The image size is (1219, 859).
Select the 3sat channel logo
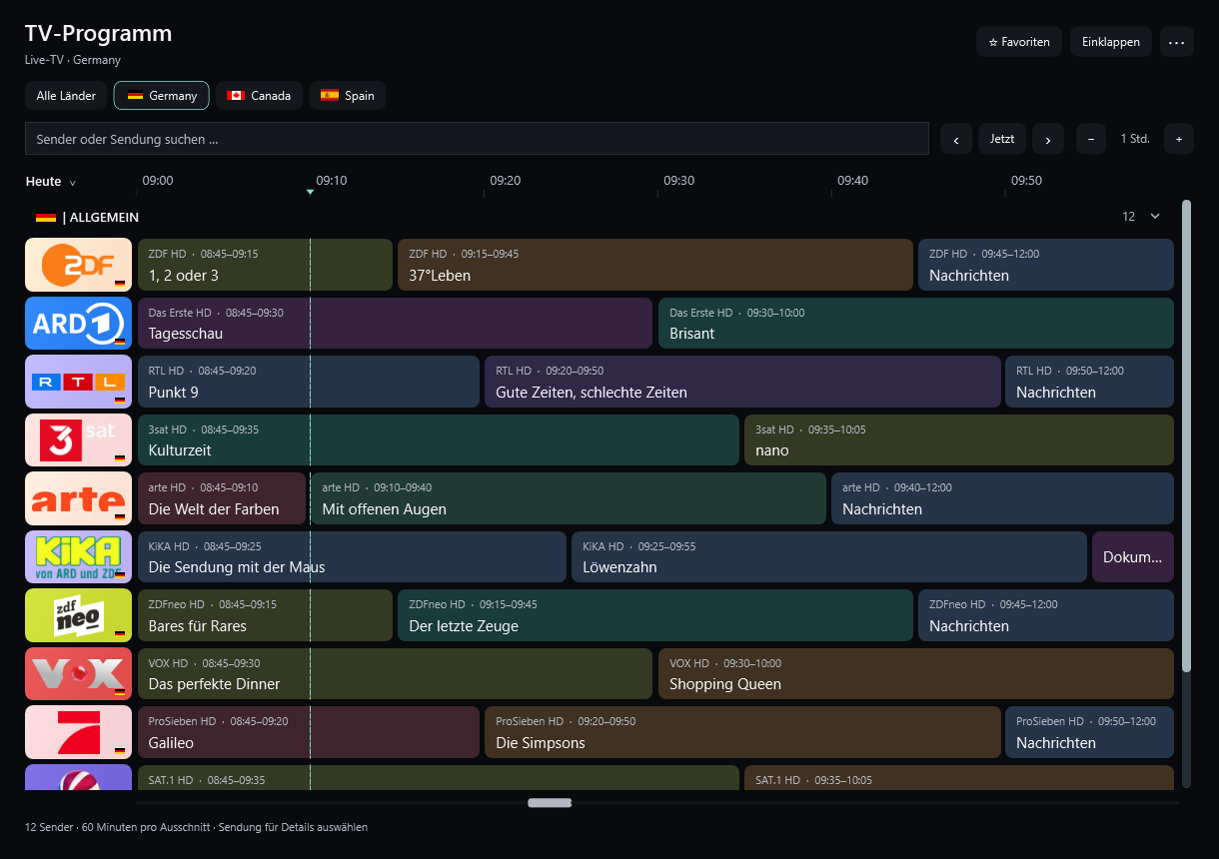(x=78, y=439)
